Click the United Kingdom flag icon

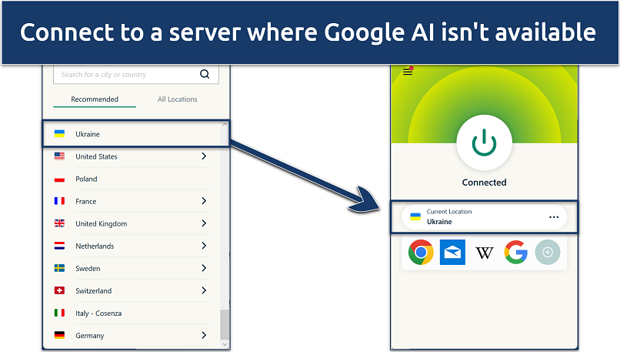(x=59, y=223)
